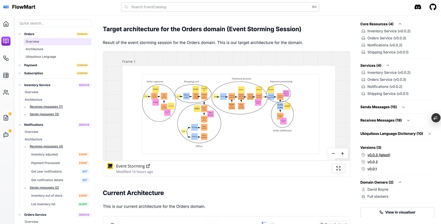The image size is (441, 224).
Task: Open the teams/users icon in sidebar
Action: (x=6, y=92)
